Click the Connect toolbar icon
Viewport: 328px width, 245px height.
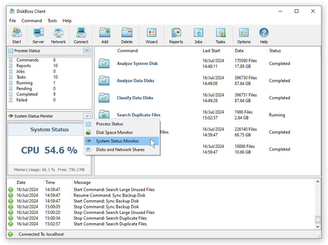point(81,35)
